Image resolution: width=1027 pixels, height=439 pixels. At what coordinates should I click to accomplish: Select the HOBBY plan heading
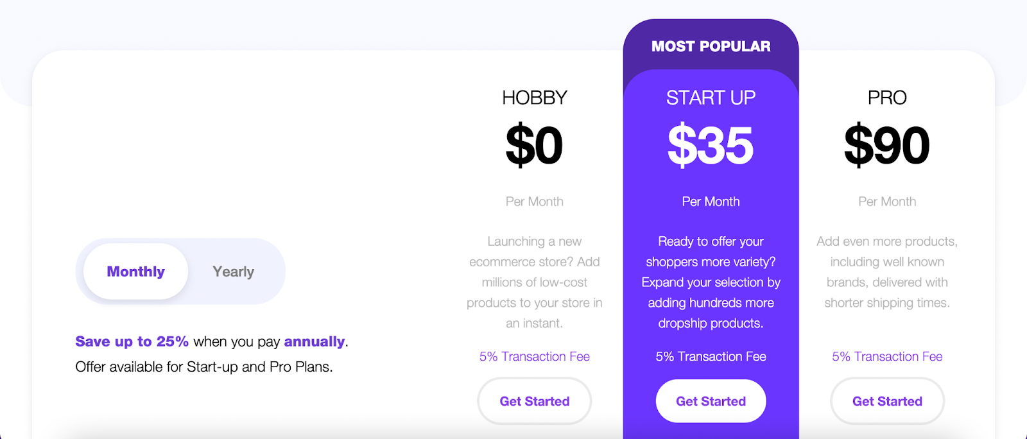coord(534,98)
